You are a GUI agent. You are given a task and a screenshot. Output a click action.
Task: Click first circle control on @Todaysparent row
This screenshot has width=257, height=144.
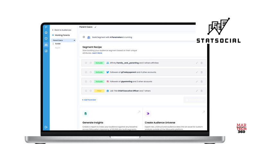pyautogui.click(x=86, y=72)
